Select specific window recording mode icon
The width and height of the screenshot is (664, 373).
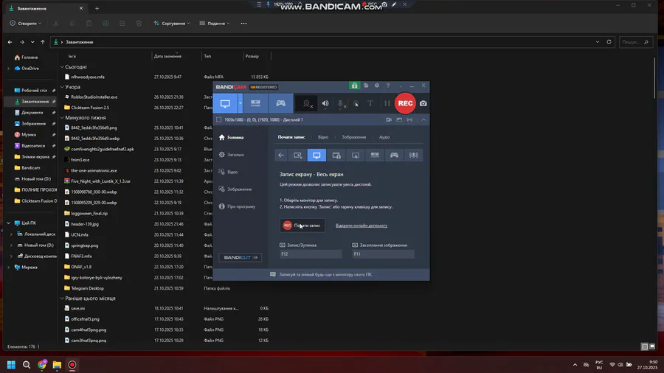[x=336, y=156]
